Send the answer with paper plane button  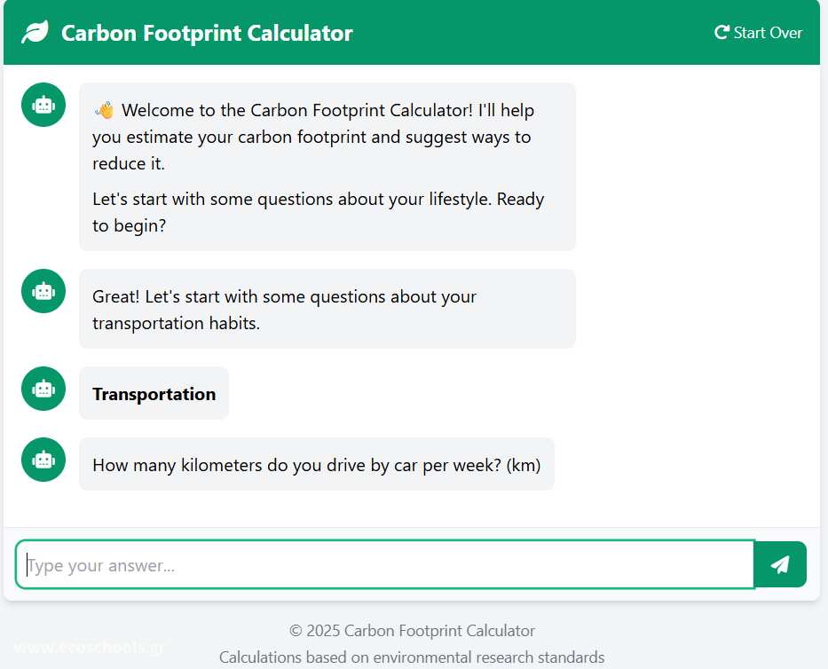780,564
